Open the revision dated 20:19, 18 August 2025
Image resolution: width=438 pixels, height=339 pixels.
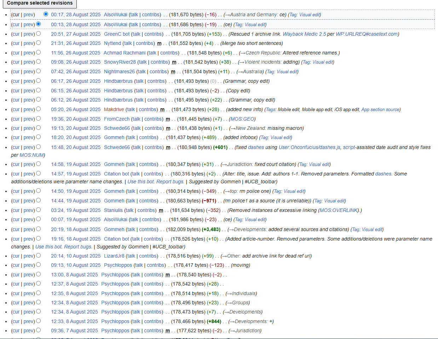[76, 229]
